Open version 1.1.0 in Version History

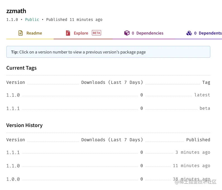click(x=13, y=166)
